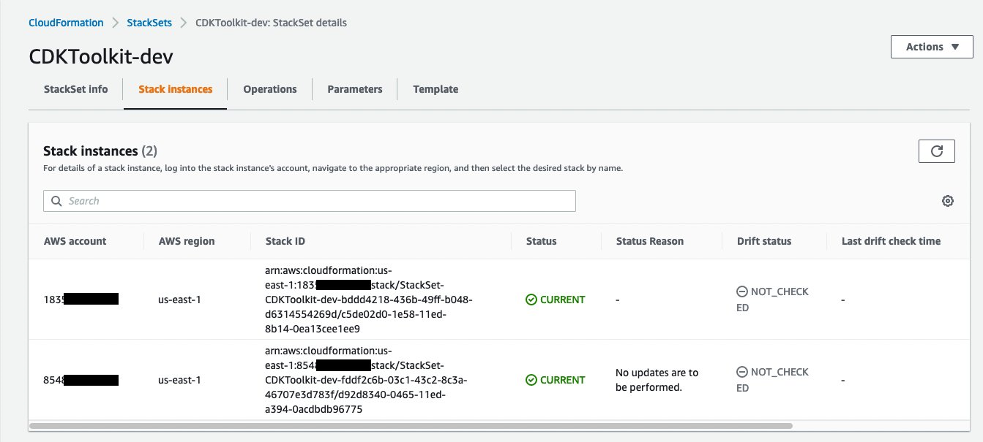Expand column options via the settings gear

(948, 200)
